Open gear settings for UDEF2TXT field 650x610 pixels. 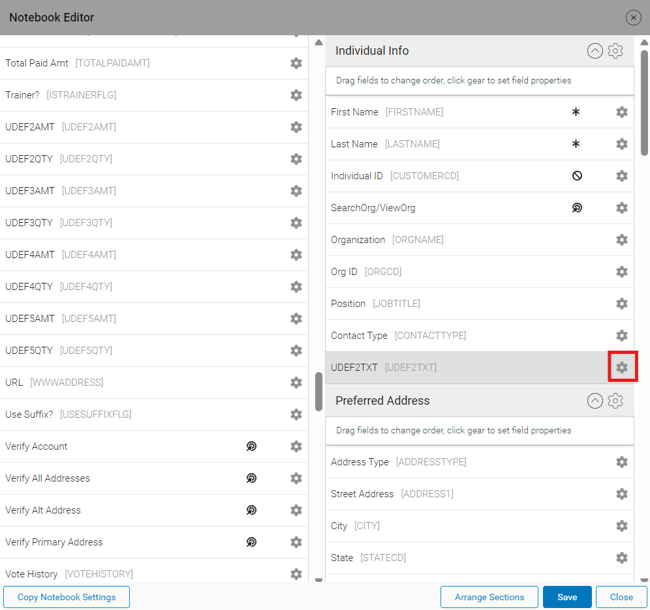point(622,368)
